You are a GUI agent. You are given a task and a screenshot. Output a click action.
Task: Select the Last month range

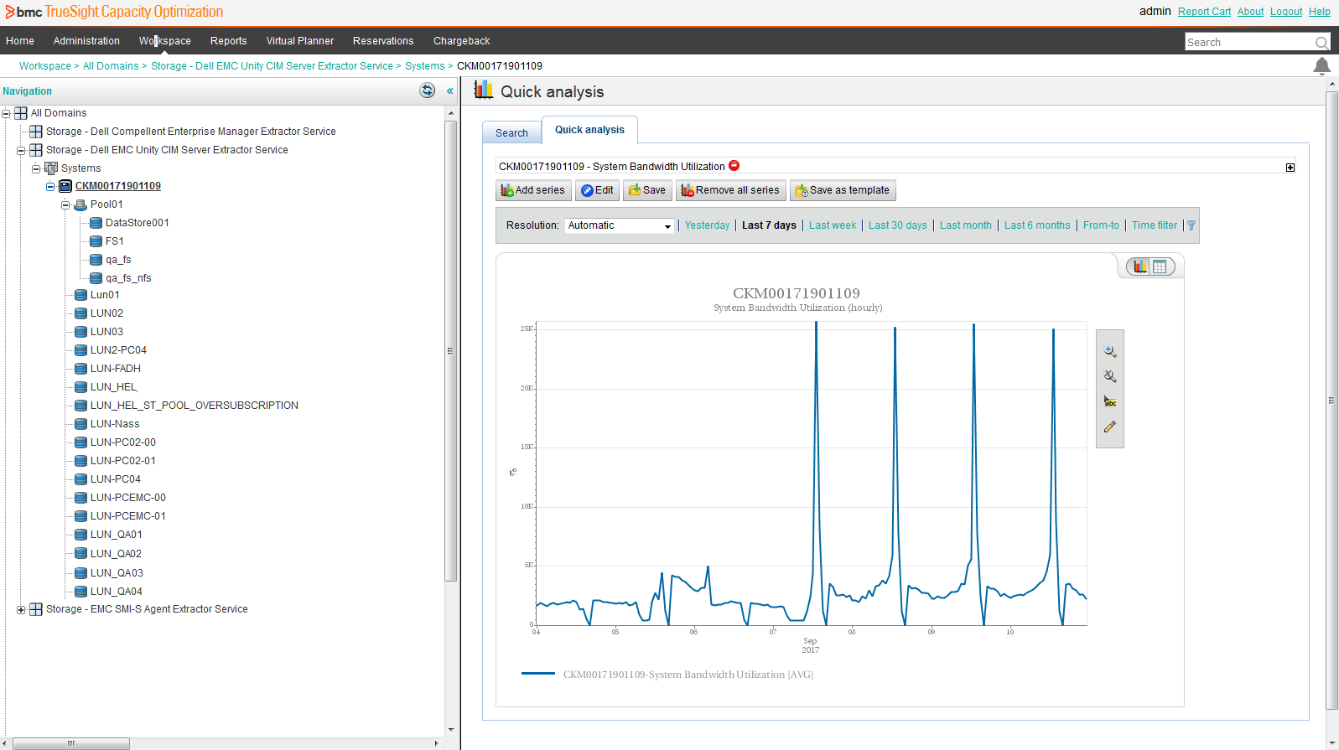[965, 225]
